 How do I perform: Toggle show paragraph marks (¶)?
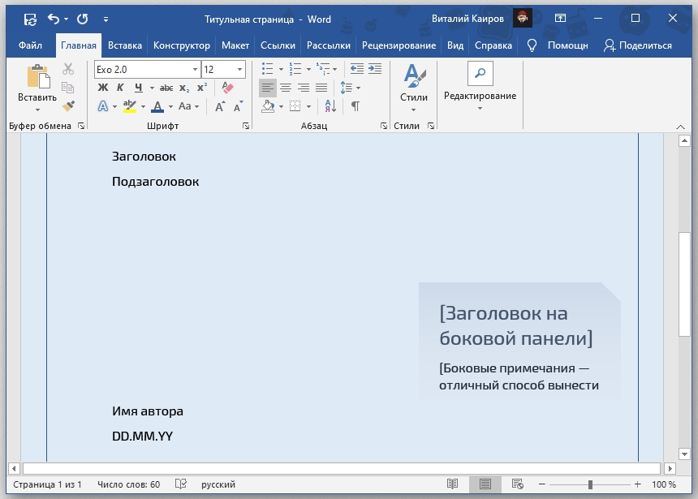point(355,106)
